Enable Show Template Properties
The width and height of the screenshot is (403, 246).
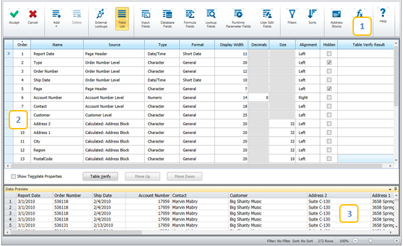tap(13, 176)
